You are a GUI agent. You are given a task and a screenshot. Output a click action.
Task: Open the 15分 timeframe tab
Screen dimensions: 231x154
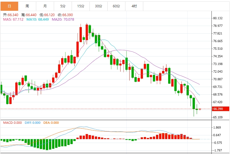click(81, 6)
